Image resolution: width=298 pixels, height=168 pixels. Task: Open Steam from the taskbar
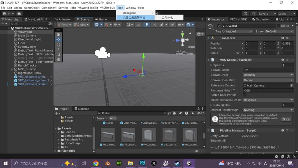(177, 163)
